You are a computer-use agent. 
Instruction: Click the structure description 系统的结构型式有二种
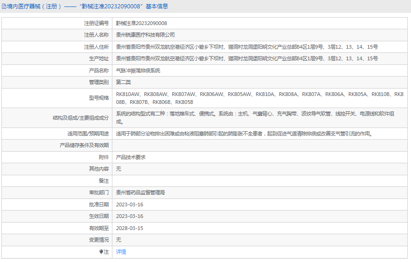[255, 118]
